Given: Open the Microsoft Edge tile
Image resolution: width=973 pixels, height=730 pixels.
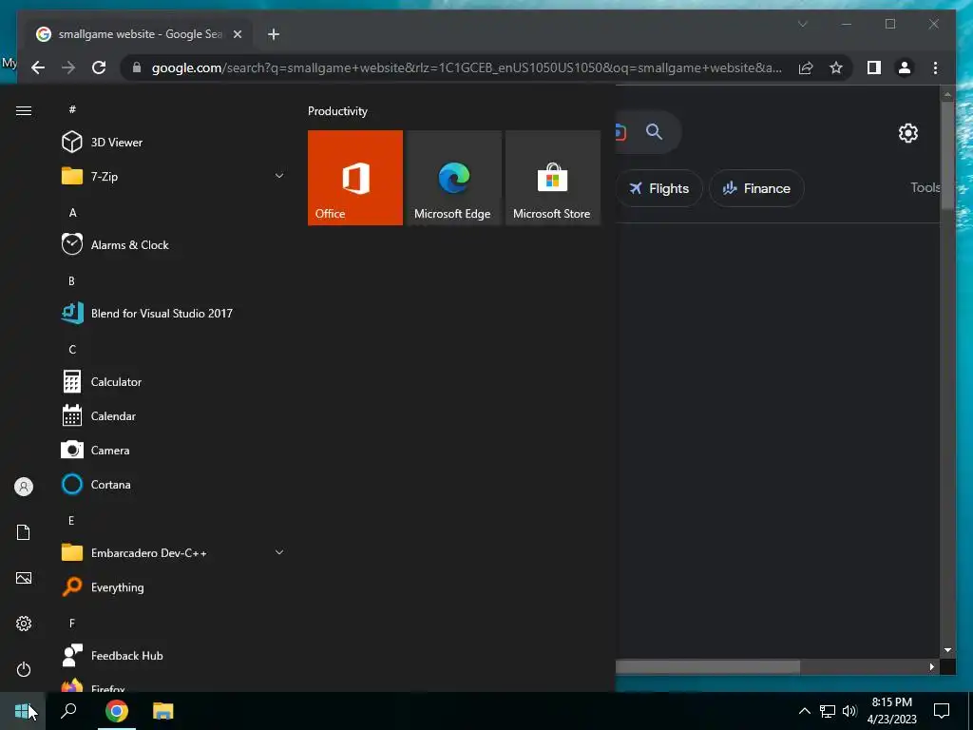Looking at the screenshot, I should coord(453,178).
